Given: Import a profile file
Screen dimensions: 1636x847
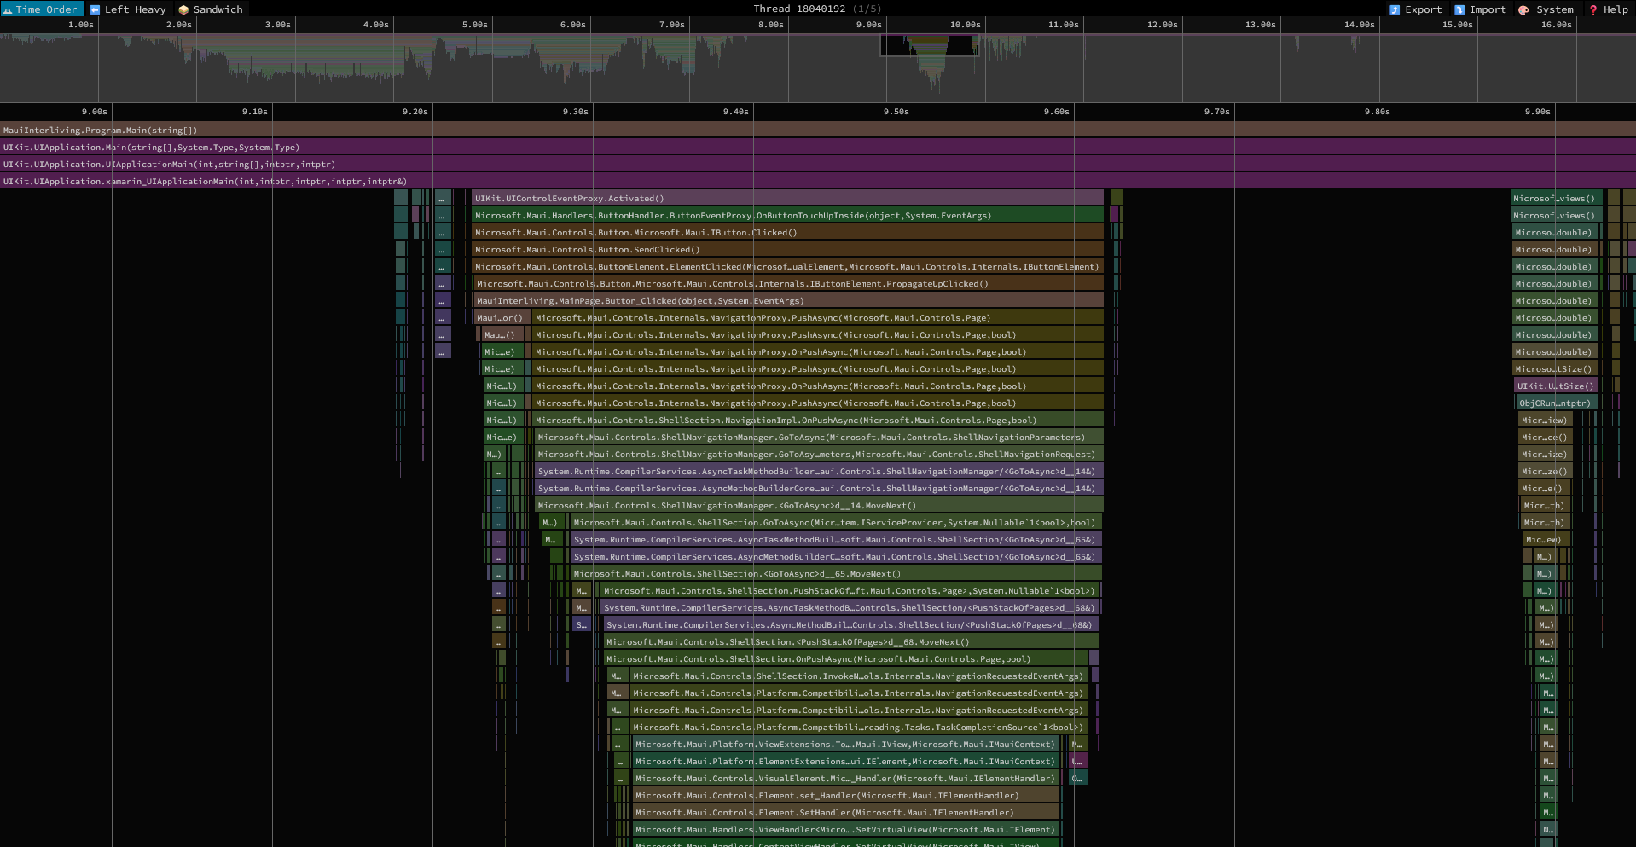Looking at the screenshot, I should 1481,9.
